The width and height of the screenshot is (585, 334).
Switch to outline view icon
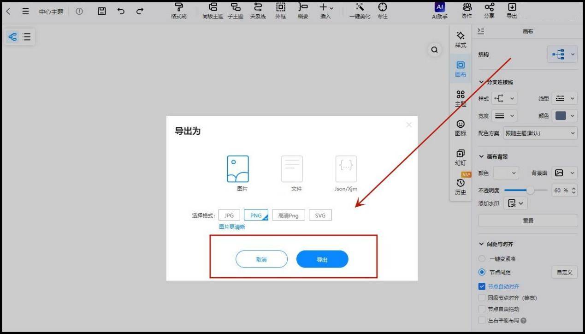click(27, 37)
